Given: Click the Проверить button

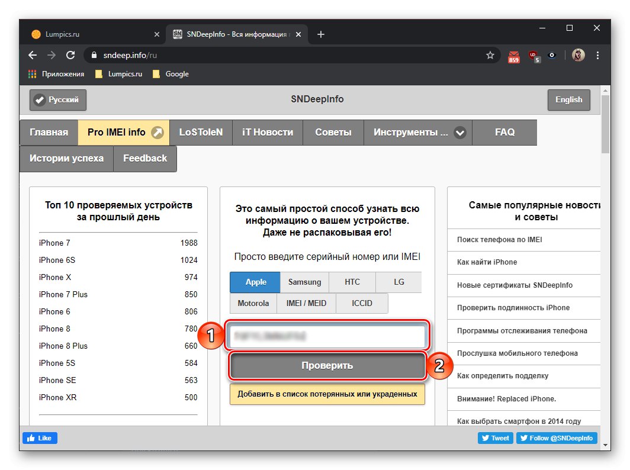Looking at the screenshot, I should coord(327,366).
